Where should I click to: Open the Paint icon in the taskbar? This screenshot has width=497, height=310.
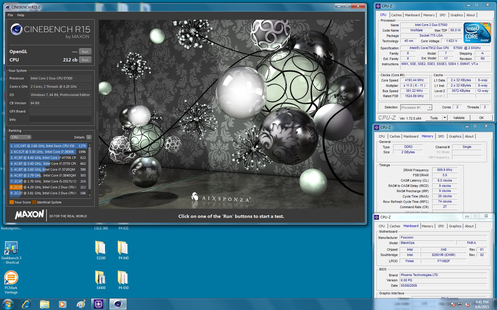[81, 304]
